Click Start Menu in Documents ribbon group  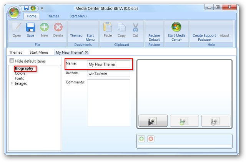tap(90, 38)
